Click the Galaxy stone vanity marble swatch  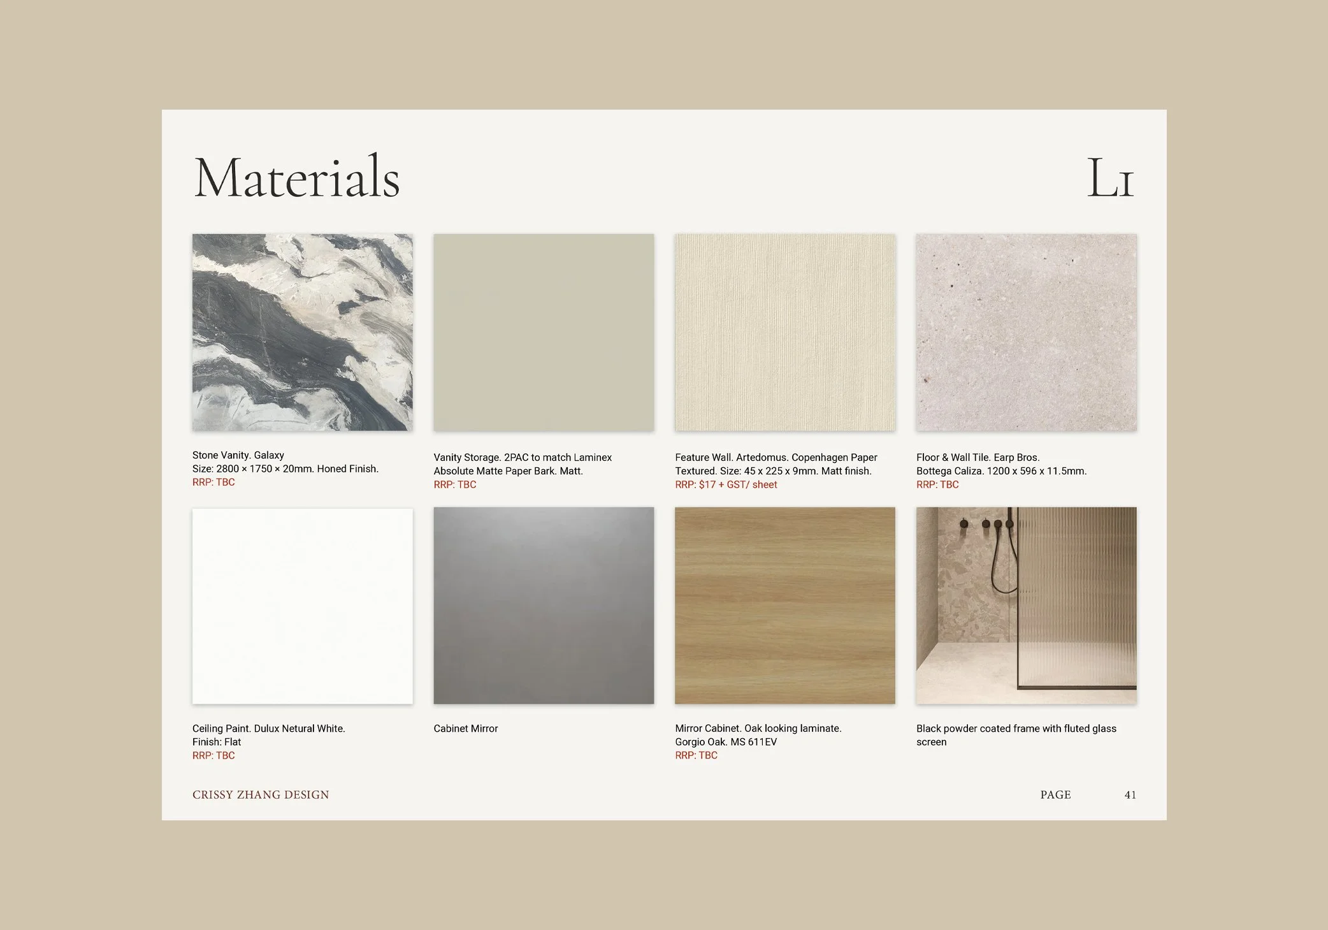(302, 332)
